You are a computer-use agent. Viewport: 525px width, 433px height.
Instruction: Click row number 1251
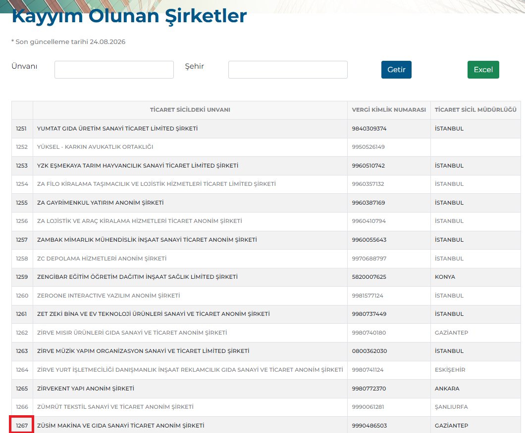[21, 129]
